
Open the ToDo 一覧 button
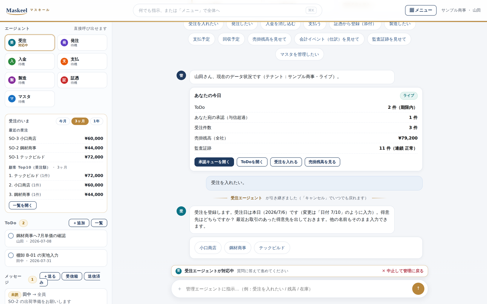click(99, 223)
